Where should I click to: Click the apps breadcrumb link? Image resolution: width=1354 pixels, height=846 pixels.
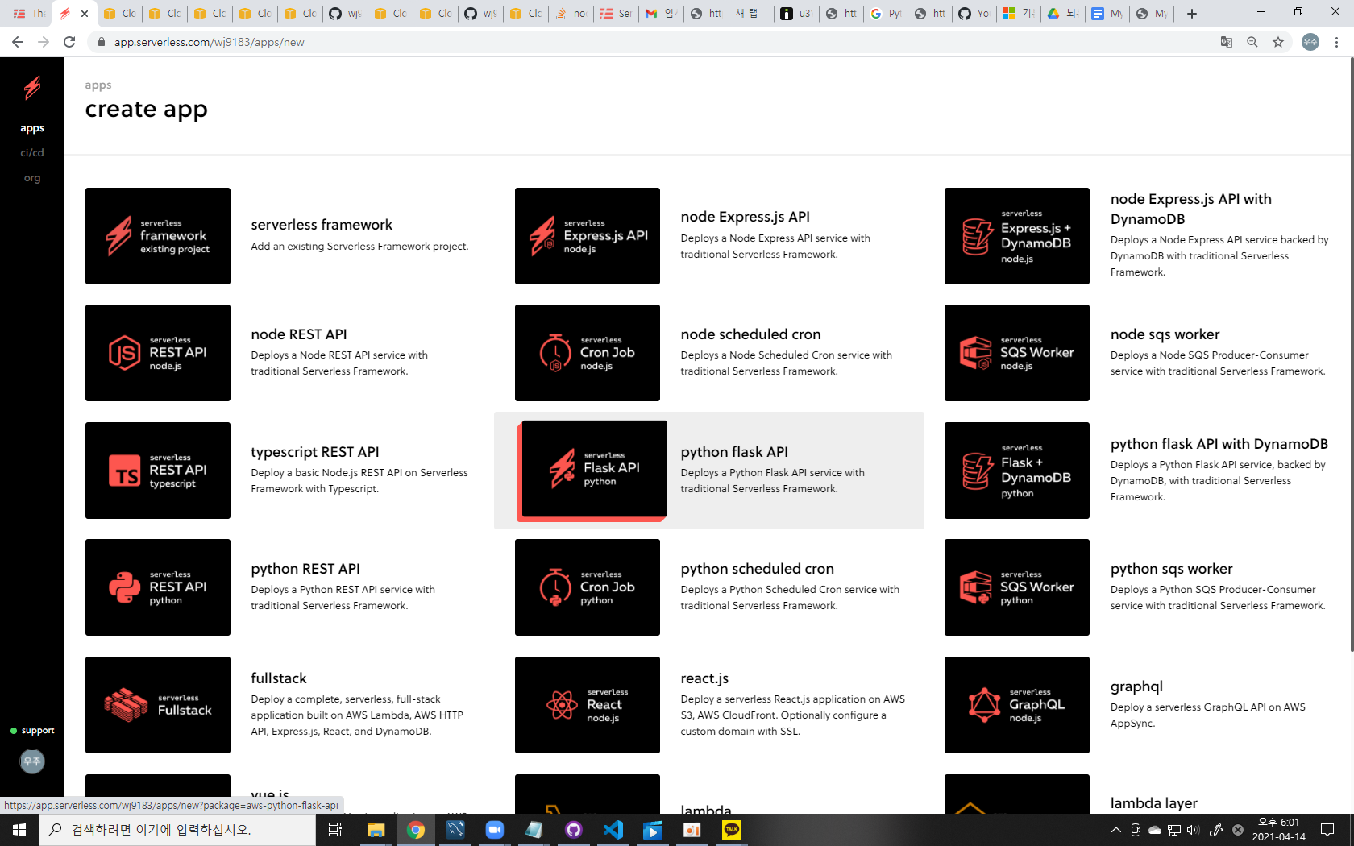(x=98, y=85)
